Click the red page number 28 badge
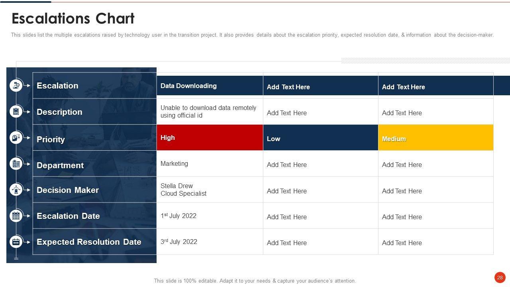The height and width of the screenshot is (287, 510). (500, 277)
